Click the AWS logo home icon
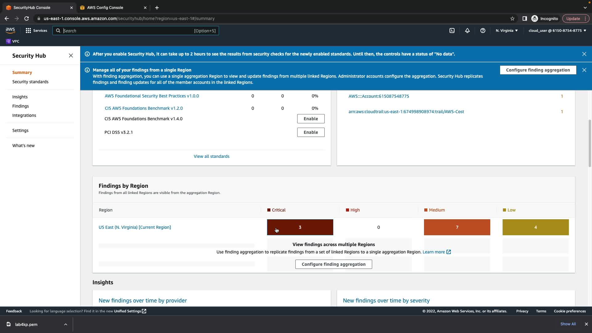Image resolution: width=592 pixels, height=333 pixels. 10,30
